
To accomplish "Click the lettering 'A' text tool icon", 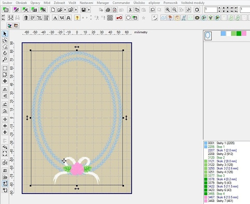I will [x=54, y=17].
